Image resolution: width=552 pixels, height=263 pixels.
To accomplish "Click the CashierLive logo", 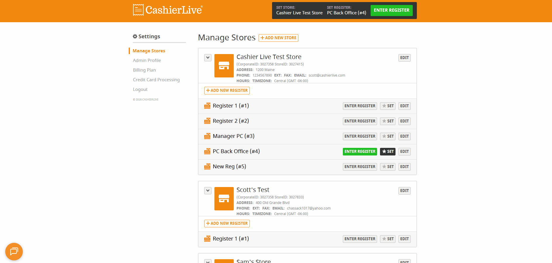I will tap(168, 10).
